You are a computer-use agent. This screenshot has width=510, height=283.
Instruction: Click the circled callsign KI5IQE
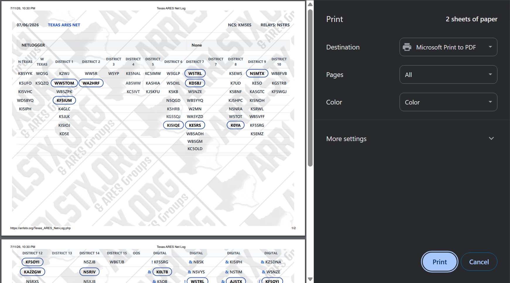173,125
